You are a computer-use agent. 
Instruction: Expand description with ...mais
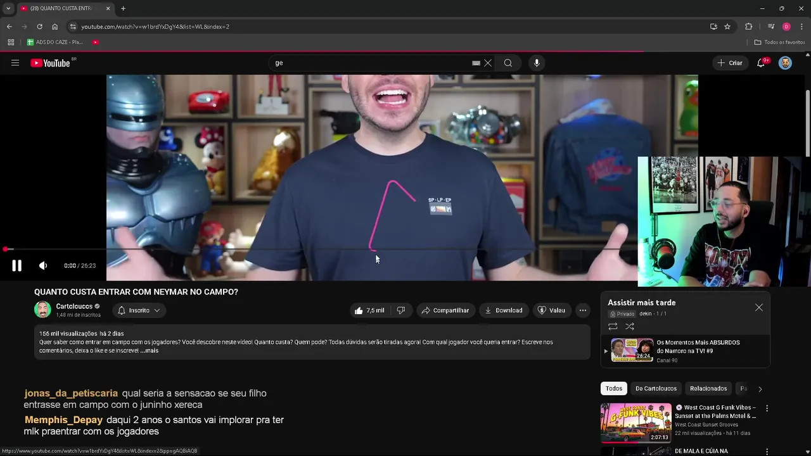(x=150, y=350)
